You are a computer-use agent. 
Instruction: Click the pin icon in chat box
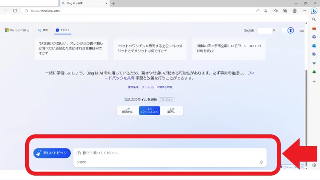point(261,162)
